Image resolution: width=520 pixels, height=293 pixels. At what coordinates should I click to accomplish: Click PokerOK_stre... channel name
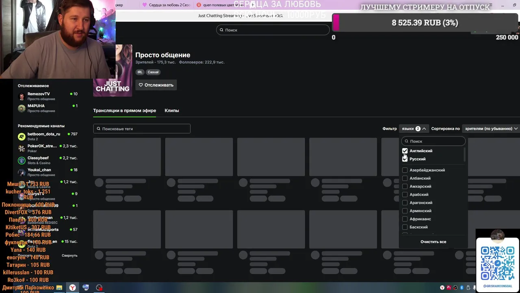pos(42,146)
